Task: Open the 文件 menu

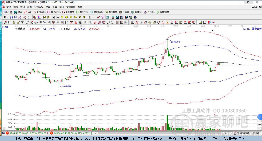Action: [9, 7]
